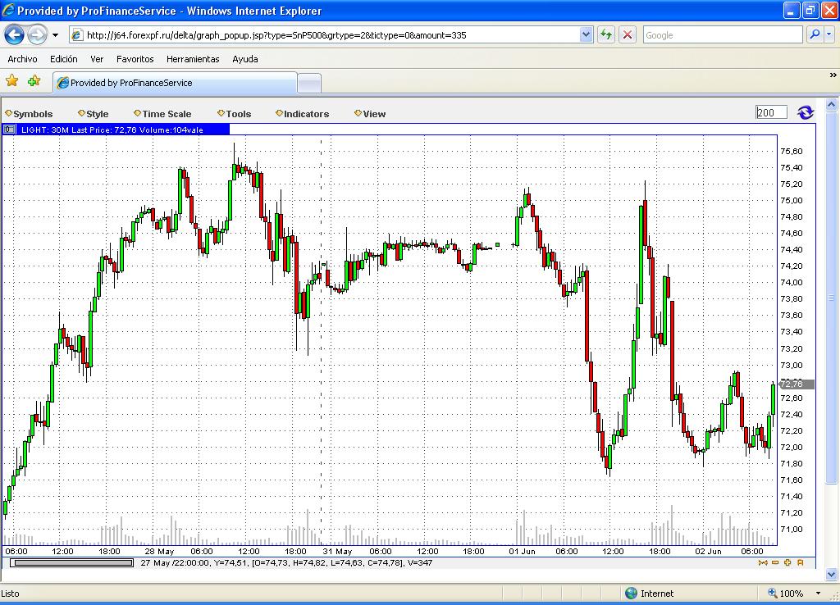Viewport: 840px width, 605px height.
Task: Open the Edición menu
Action: pyautogui.click(x=64, y=59)
